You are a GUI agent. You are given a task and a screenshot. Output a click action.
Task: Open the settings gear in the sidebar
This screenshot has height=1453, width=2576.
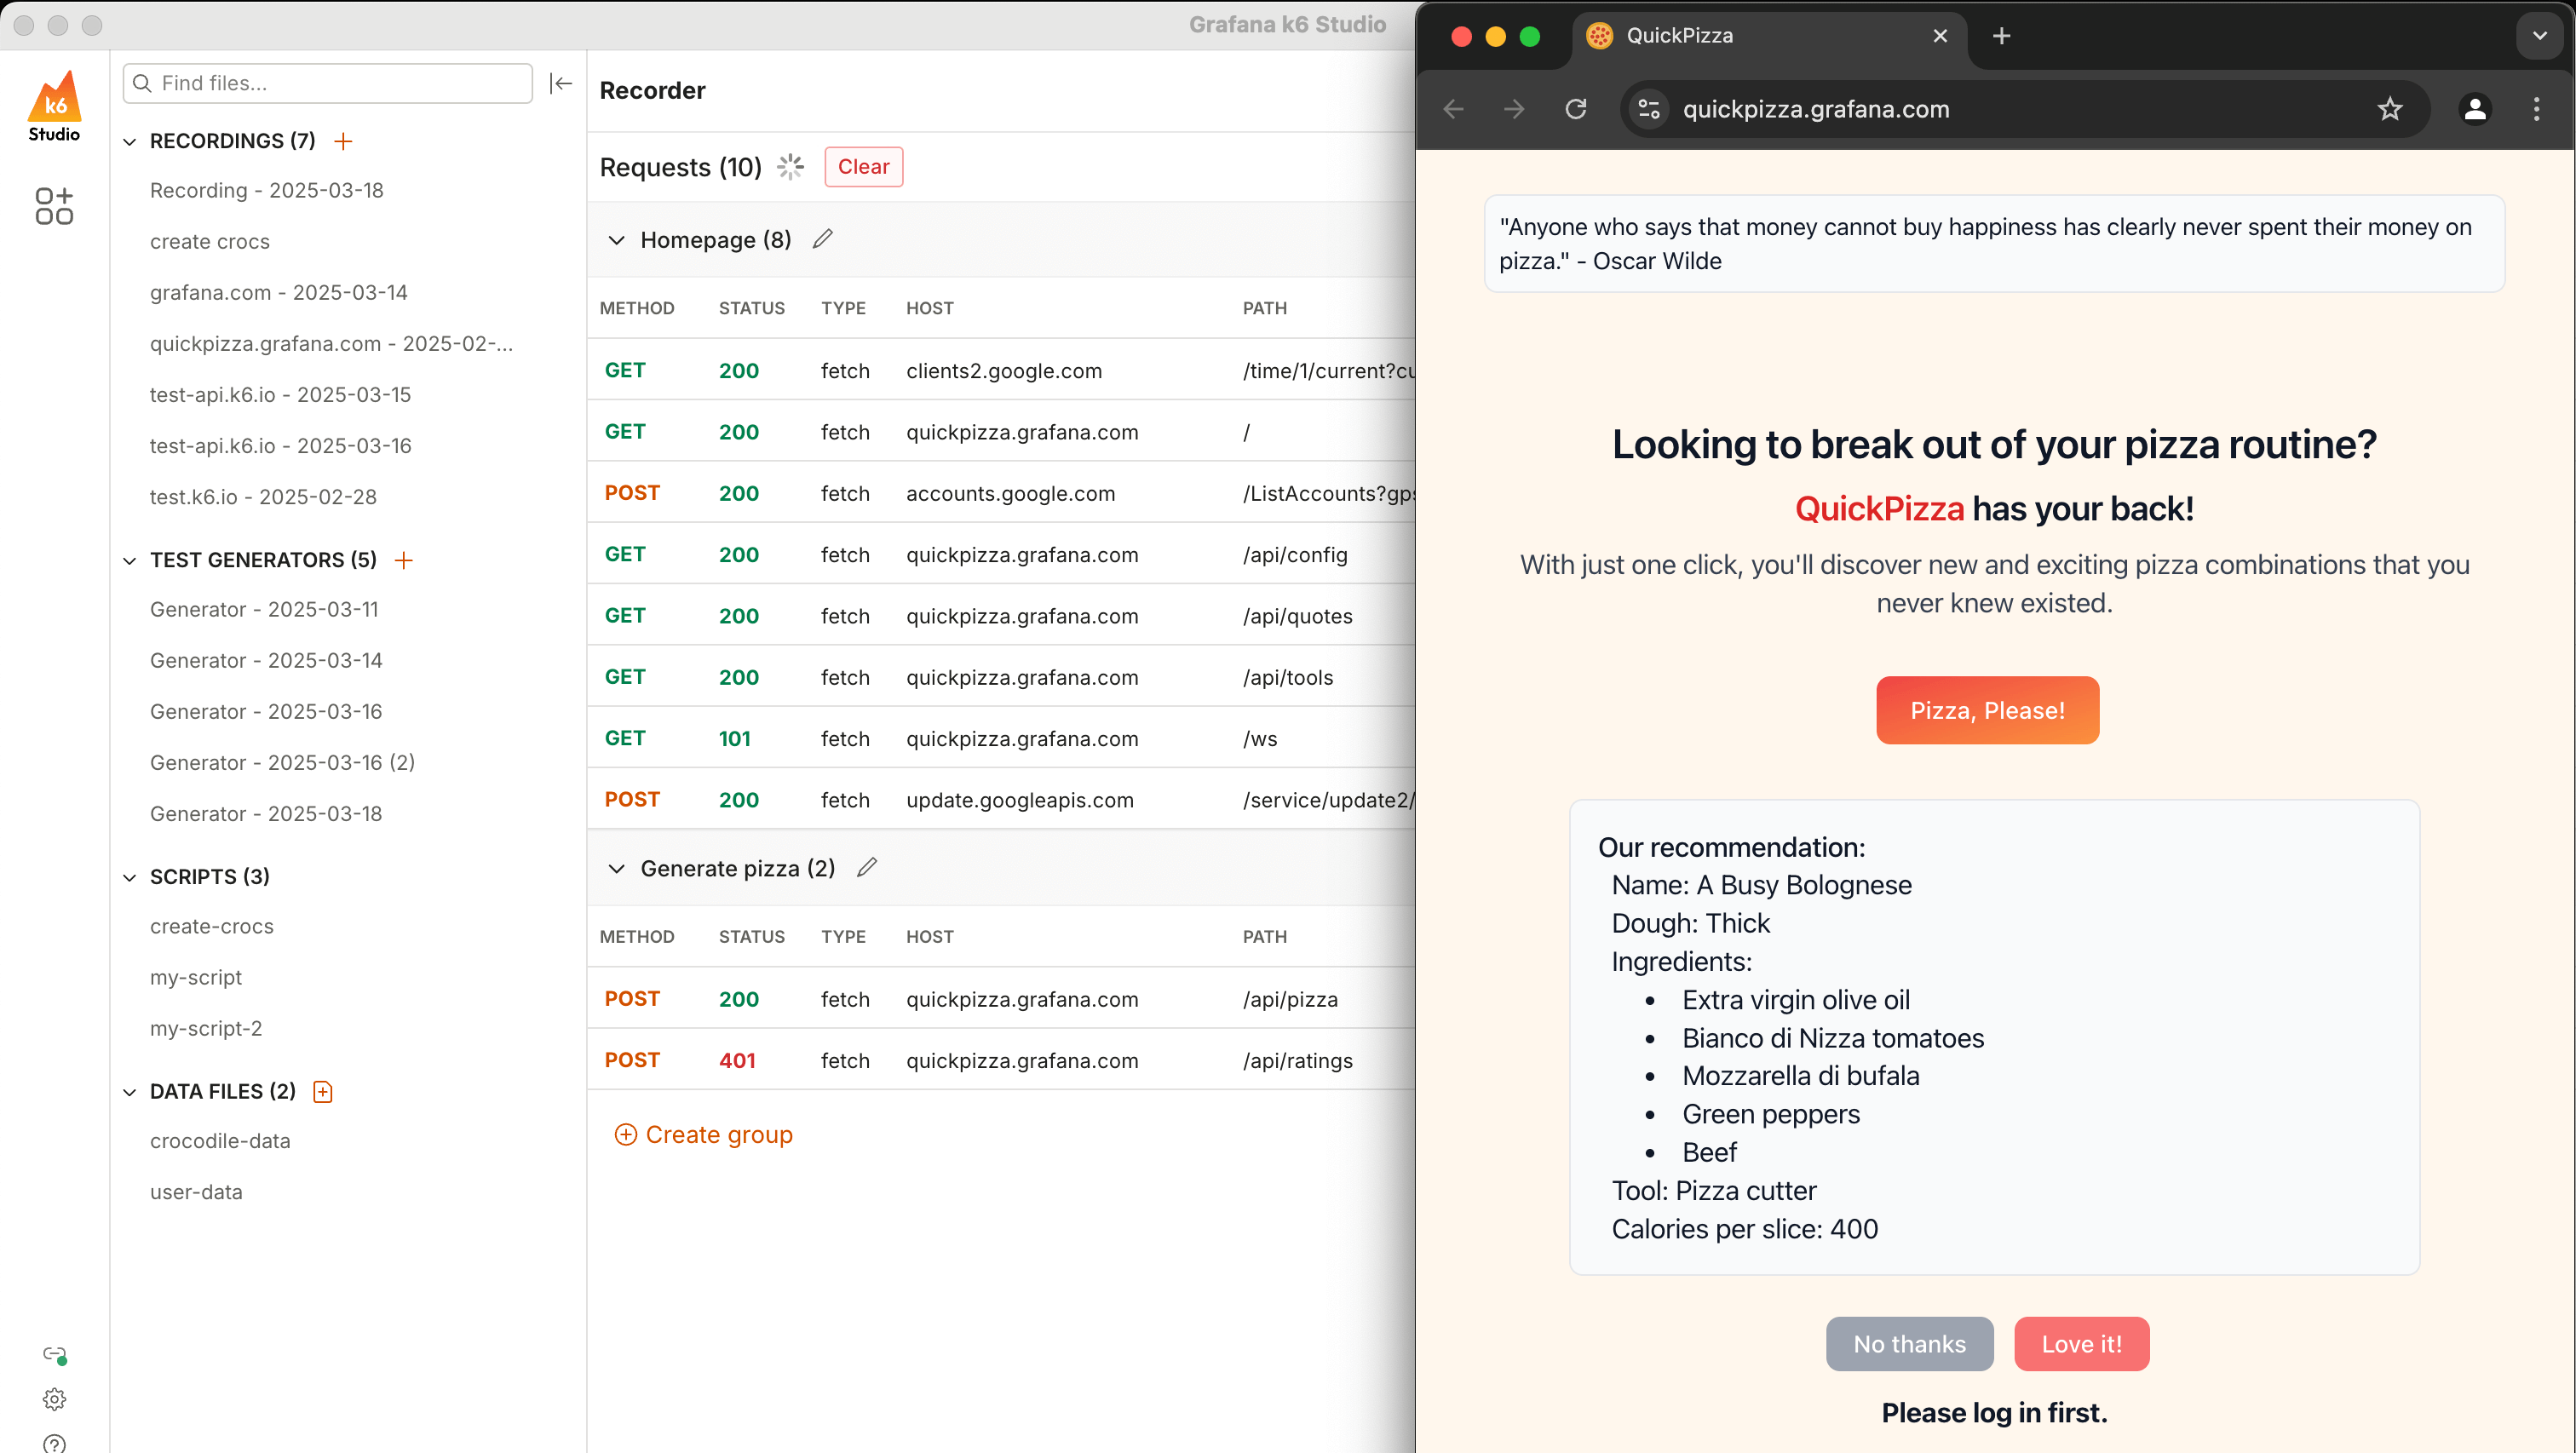(54, 1398)
